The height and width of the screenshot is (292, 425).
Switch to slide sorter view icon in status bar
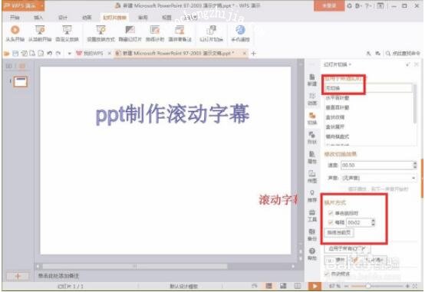(283, 286)
